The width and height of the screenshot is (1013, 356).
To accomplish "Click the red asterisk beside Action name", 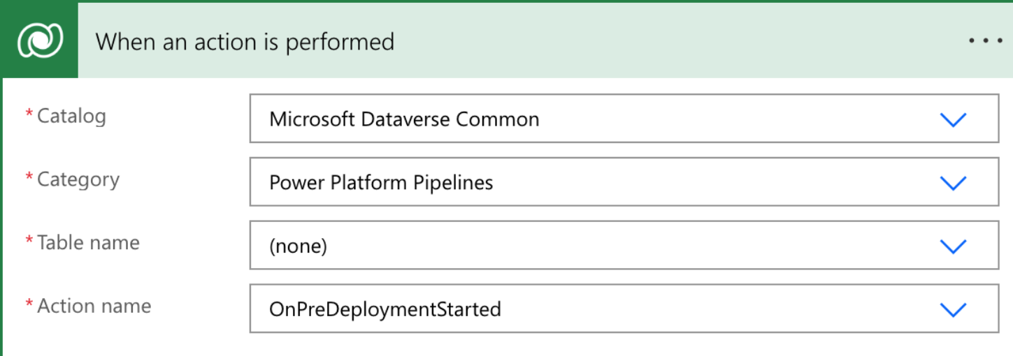I will (x=29, y=304).
